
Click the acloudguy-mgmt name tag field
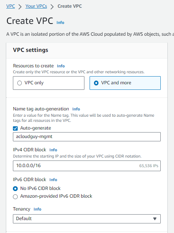click(87, 137)
